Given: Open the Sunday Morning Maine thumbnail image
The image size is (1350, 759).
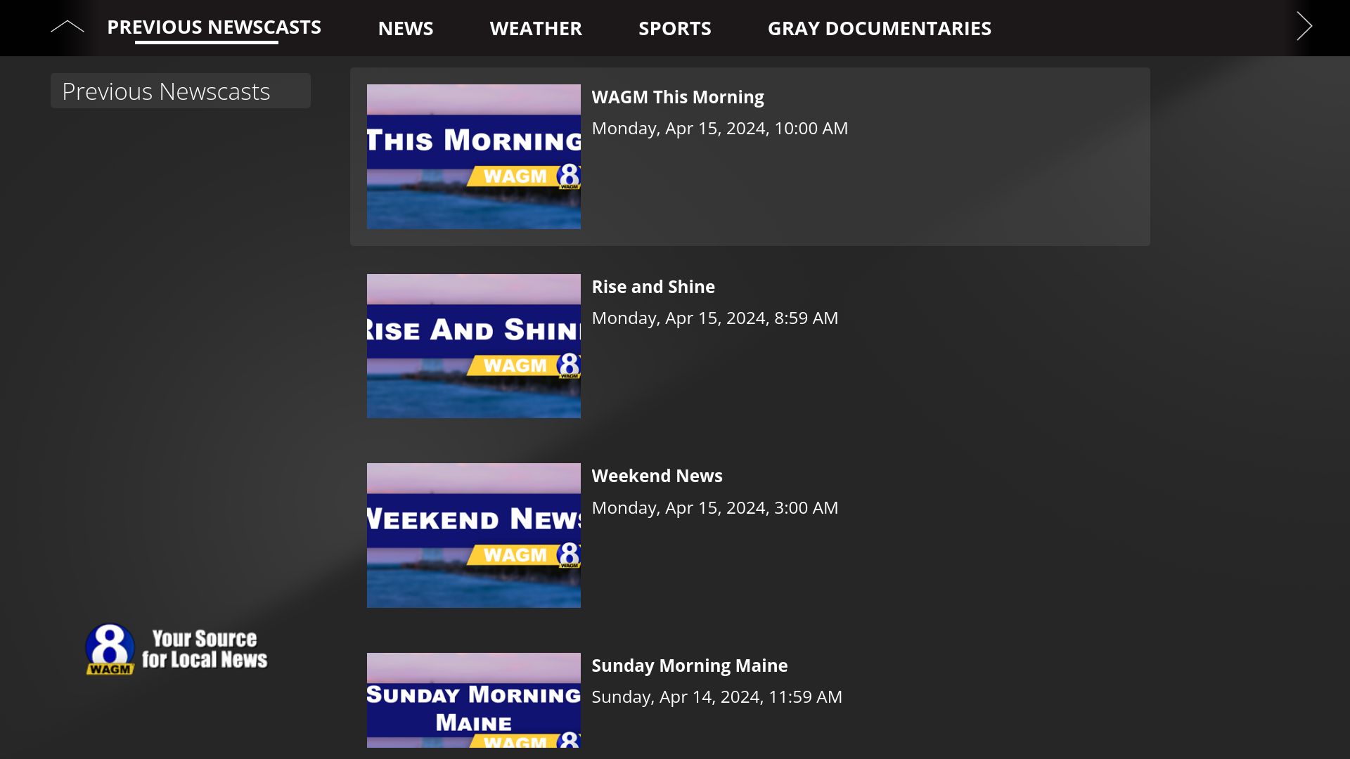Looking at the screenshot, I should tap(474, 703).
